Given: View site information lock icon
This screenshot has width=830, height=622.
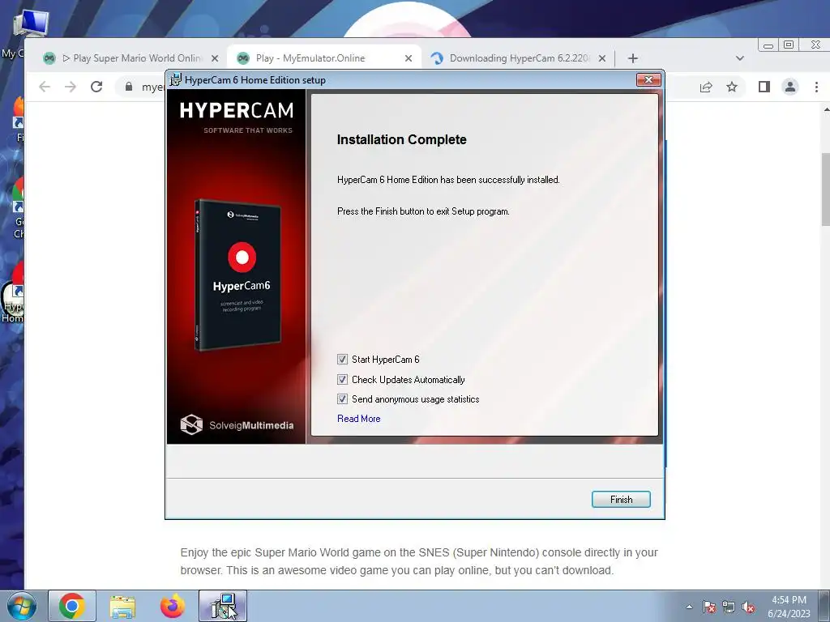Looking at the screenshot, I should 129,87.
